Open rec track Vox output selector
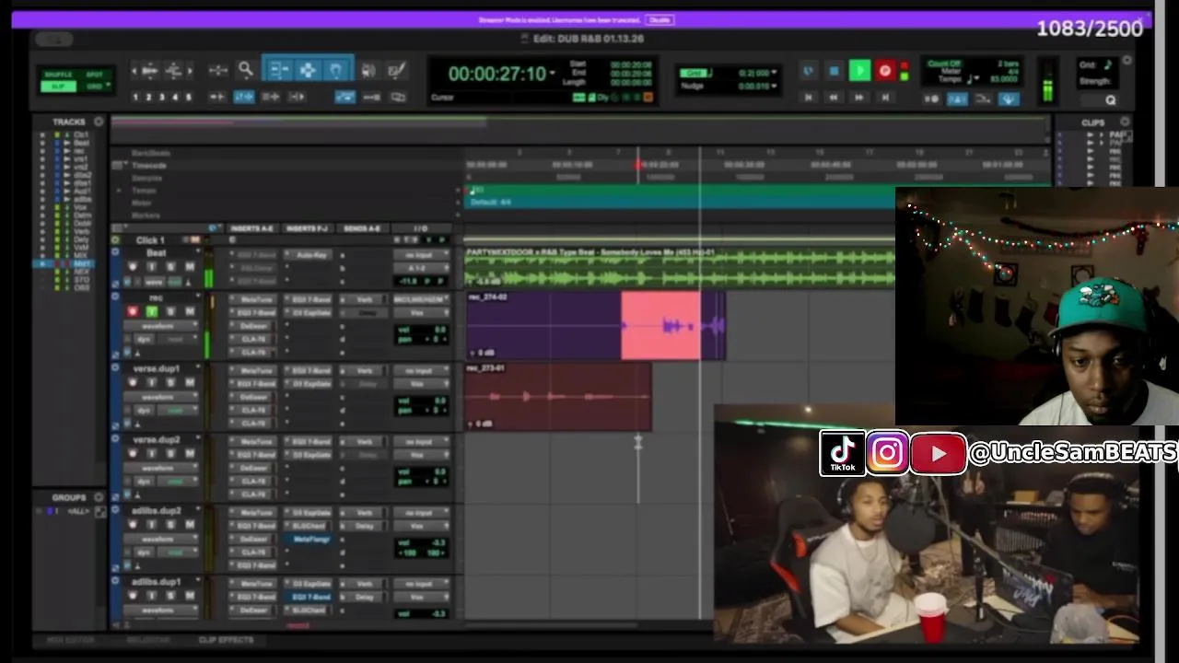The image size is (1179, 663). [x=421, y=313]
